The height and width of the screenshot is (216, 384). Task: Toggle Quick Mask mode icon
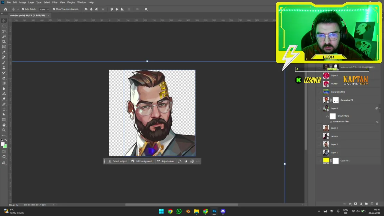pyautogui.click(x=4, y=152)
